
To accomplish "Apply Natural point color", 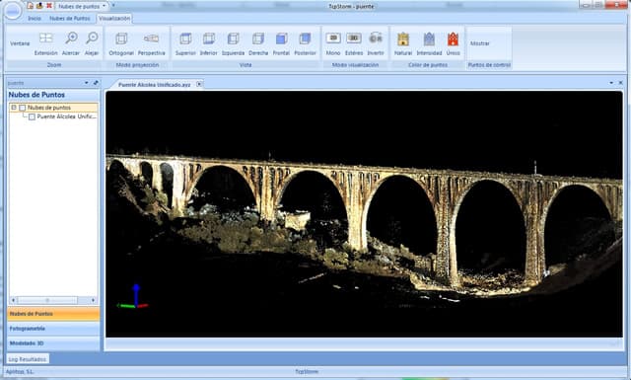I will (x=403, y=43).
